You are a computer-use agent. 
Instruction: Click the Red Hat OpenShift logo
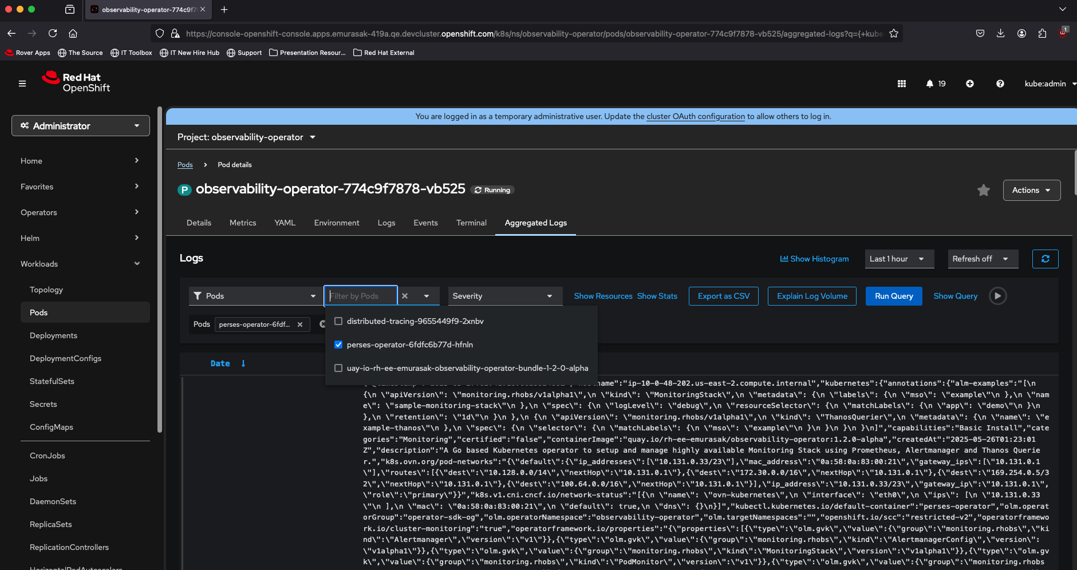coord(76,82)
